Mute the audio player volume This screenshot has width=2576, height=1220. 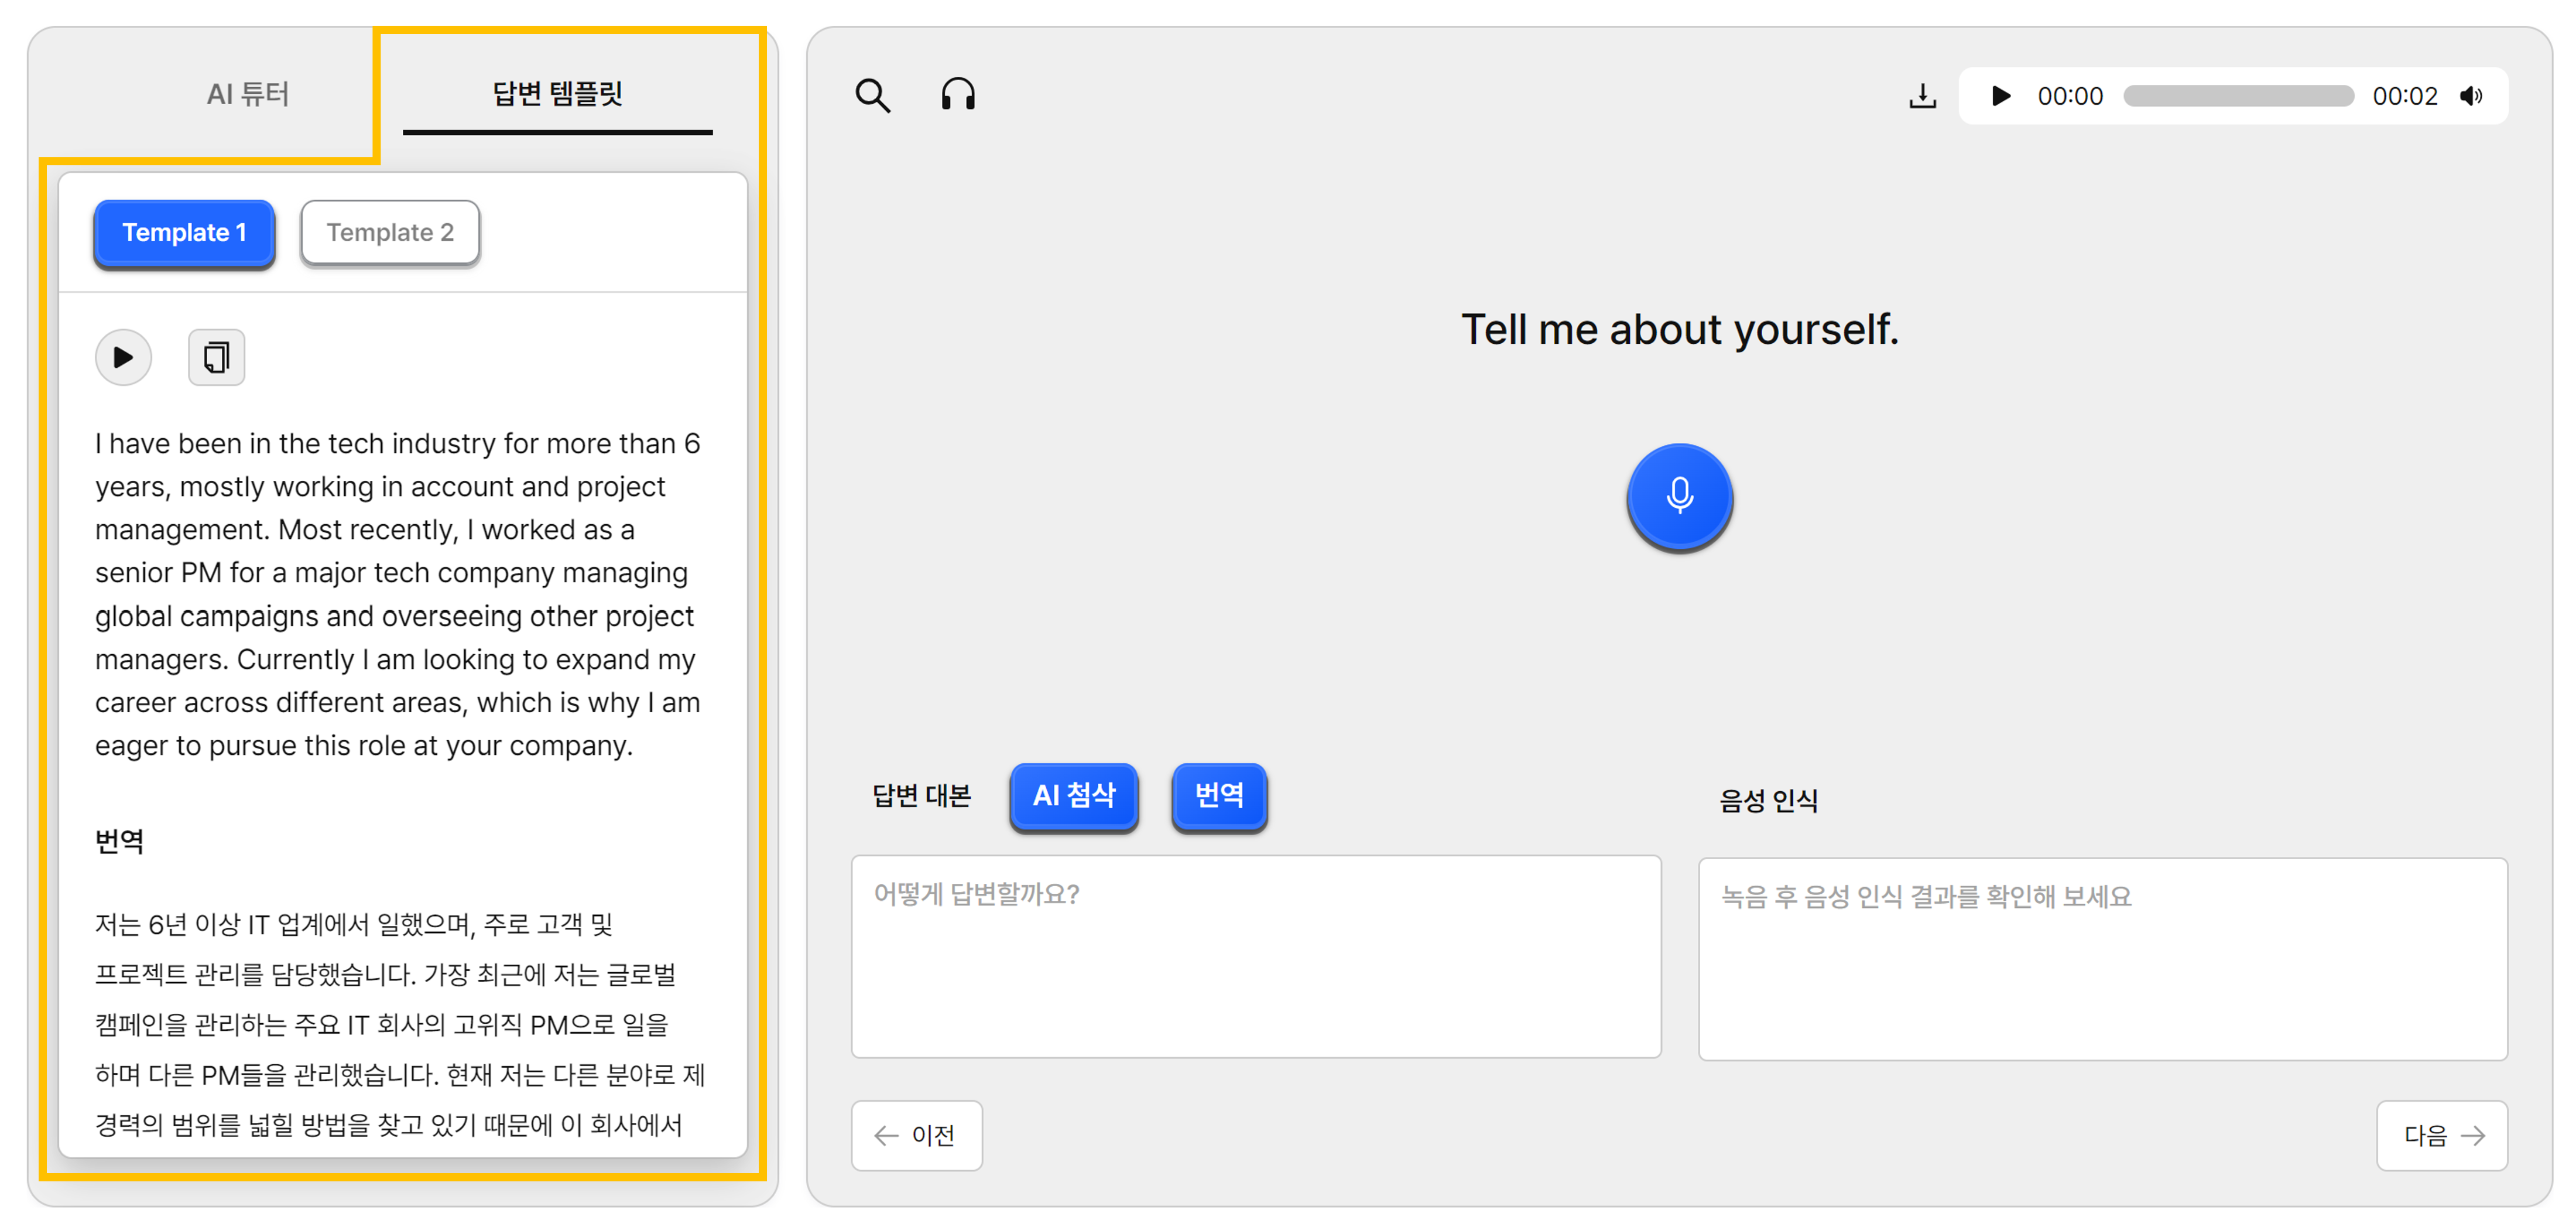tap(2470, 96)
